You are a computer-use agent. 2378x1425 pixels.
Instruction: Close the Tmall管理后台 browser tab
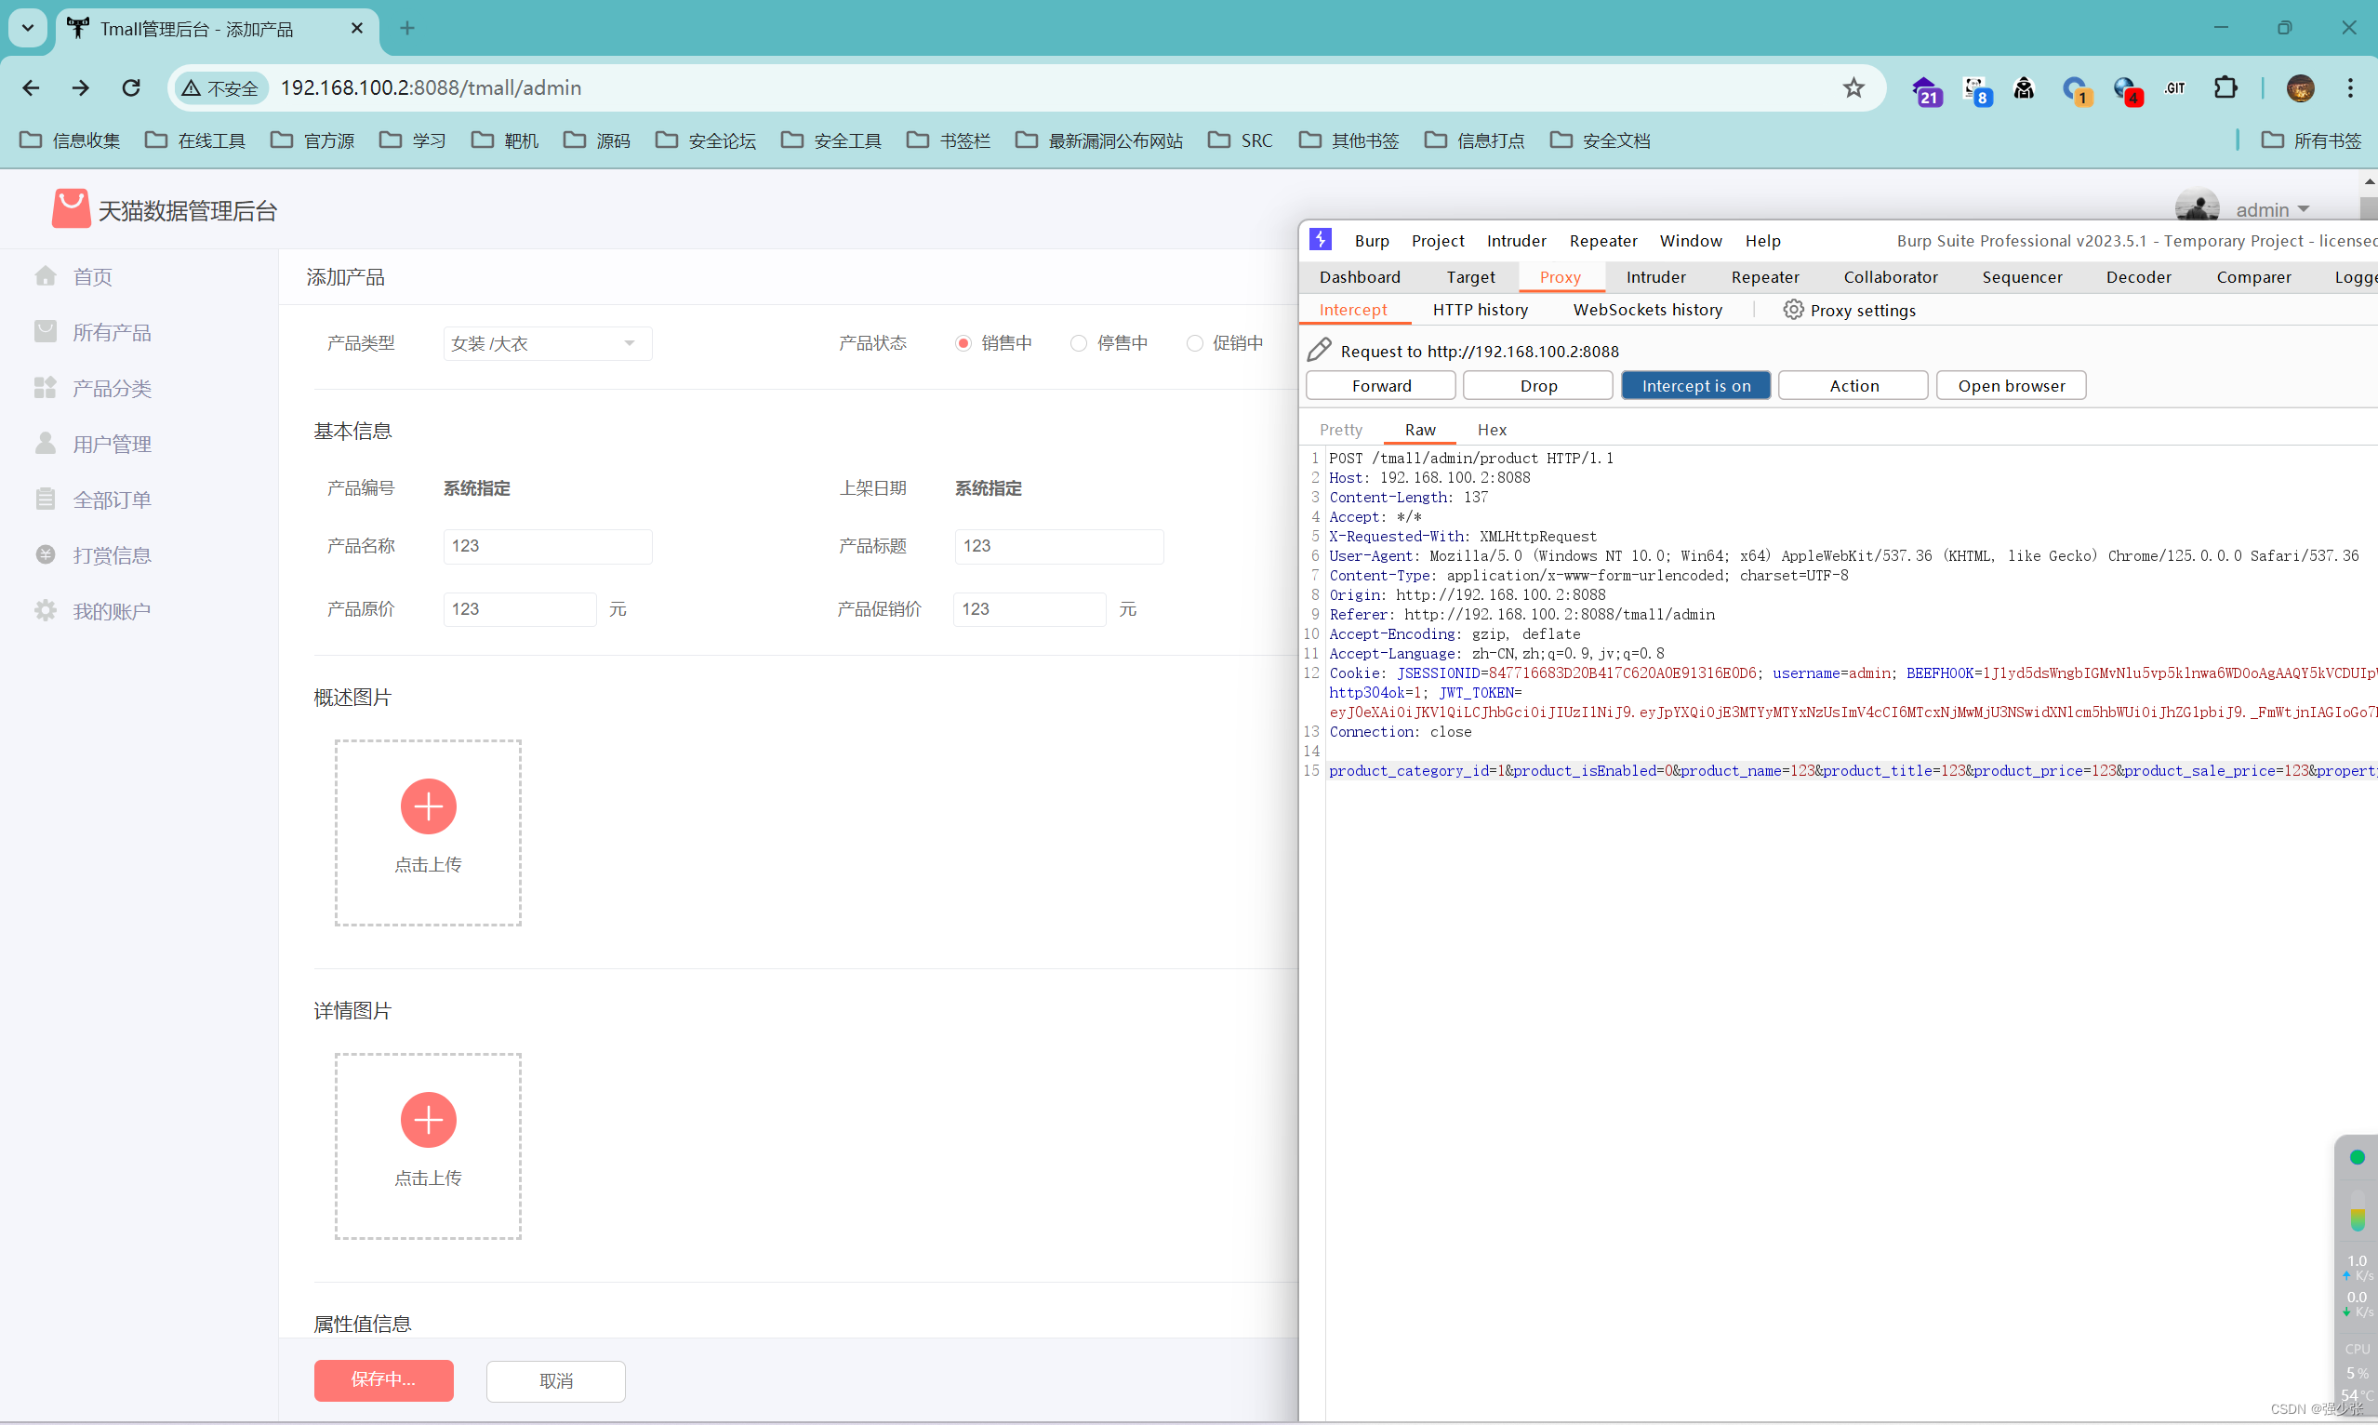pyautogui.click(x=357, y=29)
